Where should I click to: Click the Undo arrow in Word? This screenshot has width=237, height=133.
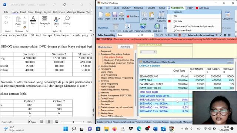coord(6,18)
